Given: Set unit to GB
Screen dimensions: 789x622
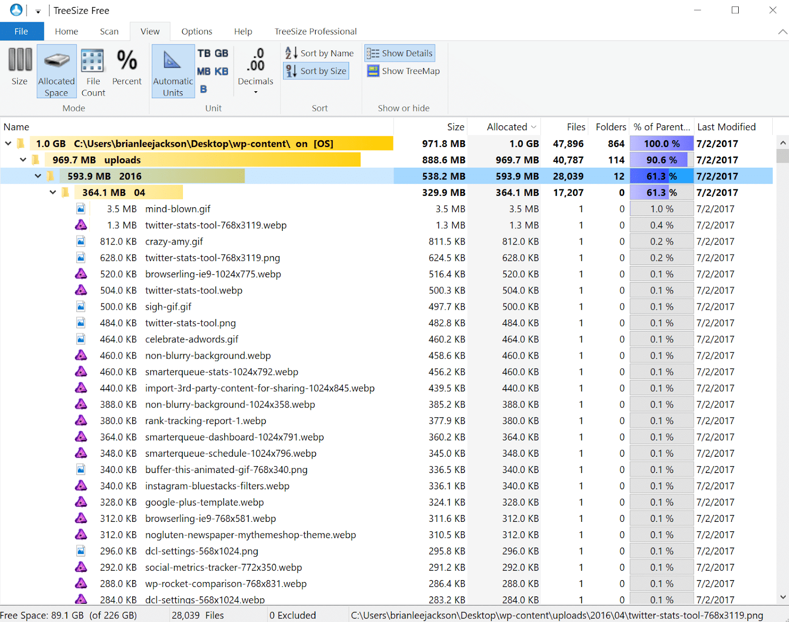Looking at the screenshot, I should [x=221, y=53].
